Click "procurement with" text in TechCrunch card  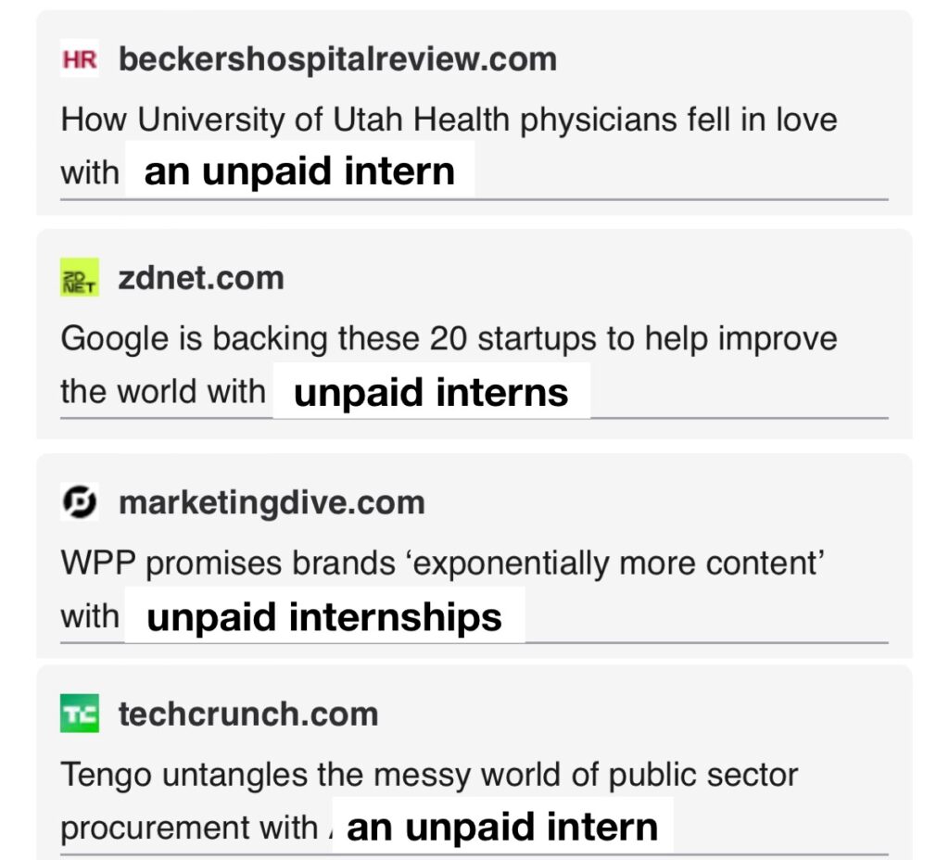coord(189,828)
